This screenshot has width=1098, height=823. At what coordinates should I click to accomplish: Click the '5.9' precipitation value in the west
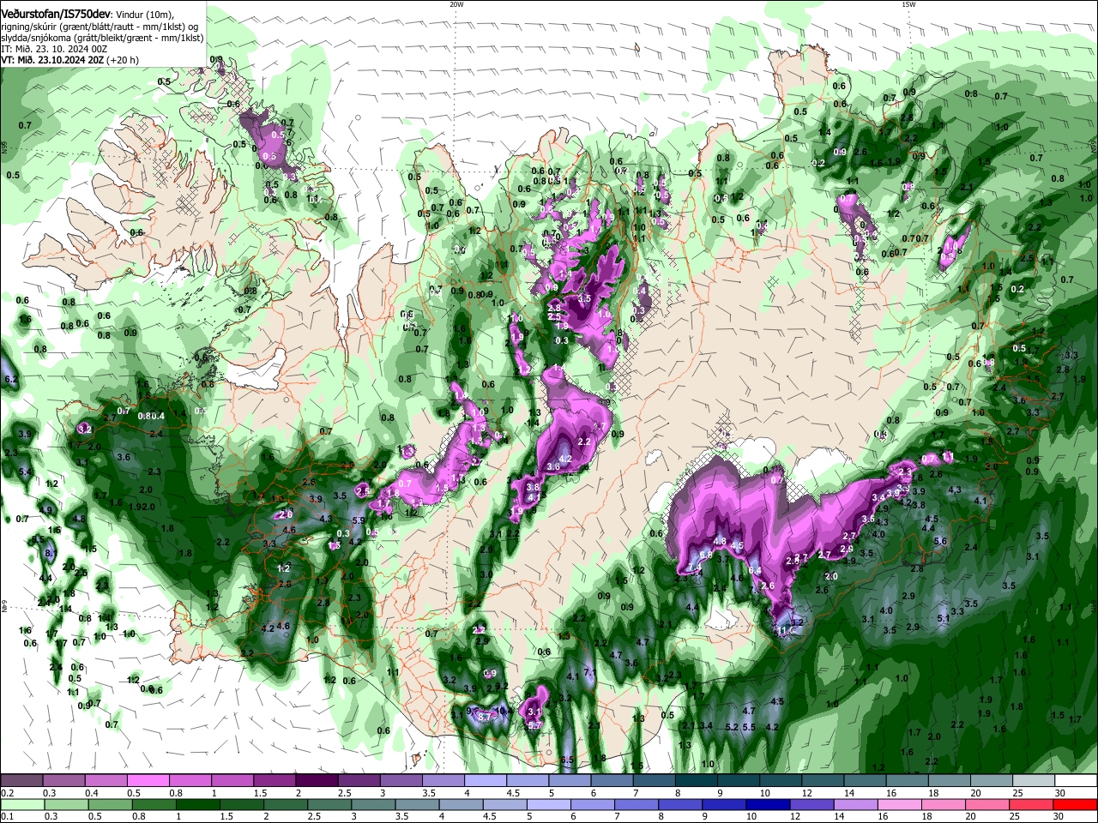(359, 520)
